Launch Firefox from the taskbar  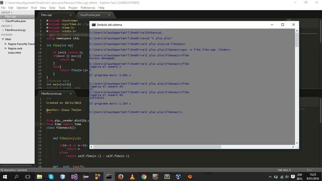pyautogui.click(x=121, y=176)
